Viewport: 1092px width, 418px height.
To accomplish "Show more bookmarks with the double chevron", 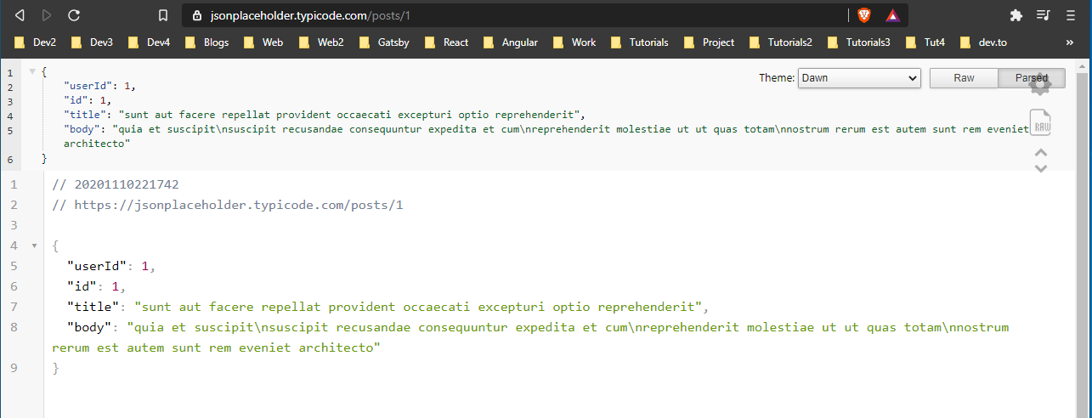I will click(1069, 42).
